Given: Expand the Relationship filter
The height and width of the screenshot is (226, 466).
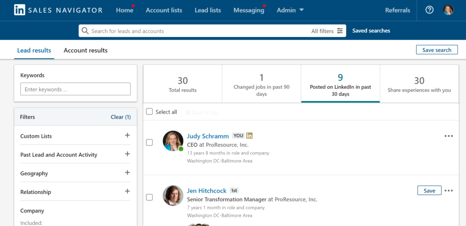Looking at the screenshot, I should coord(127,191).
